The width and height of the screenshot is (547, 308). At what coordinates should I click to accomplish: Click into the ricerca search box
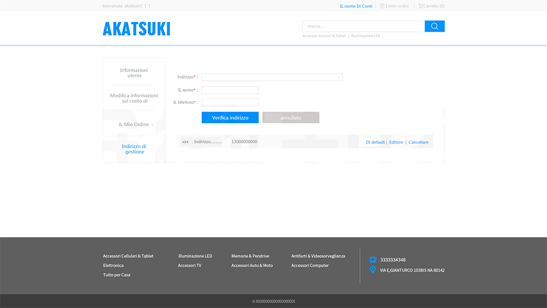pyautogui.click(x=363, y=26)
